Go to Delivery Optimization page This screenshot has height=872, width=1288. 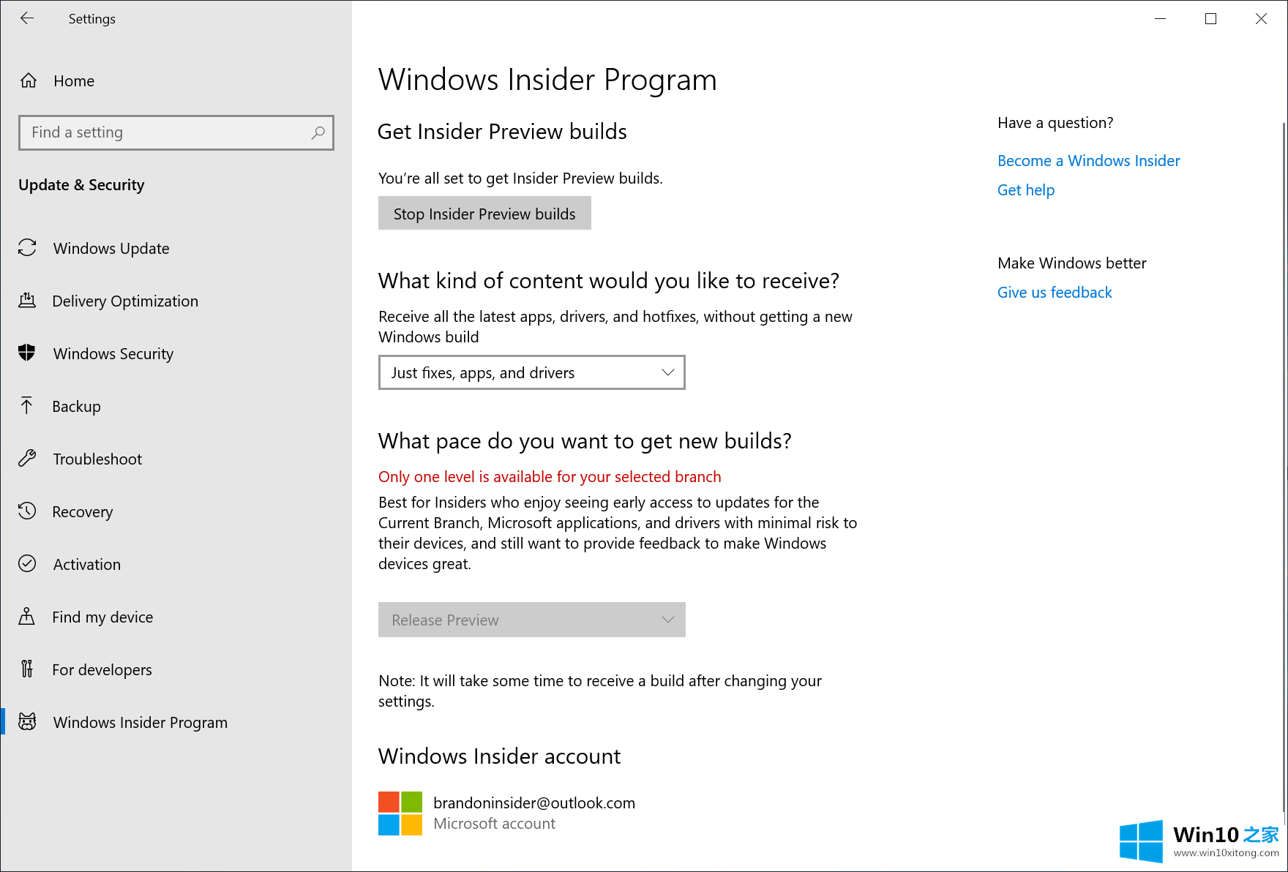[176, 301]
